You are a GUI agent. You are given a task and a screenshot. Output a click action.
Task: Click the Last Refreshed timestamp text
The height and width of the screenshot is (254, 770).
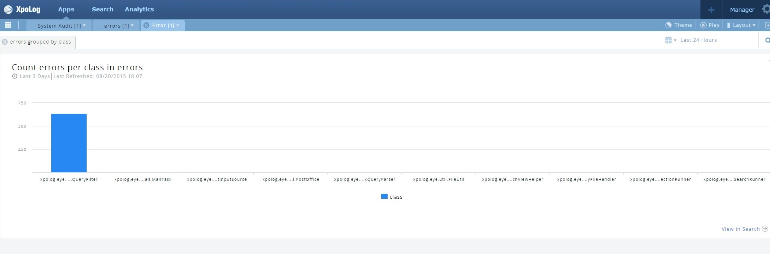pos(98,76)
